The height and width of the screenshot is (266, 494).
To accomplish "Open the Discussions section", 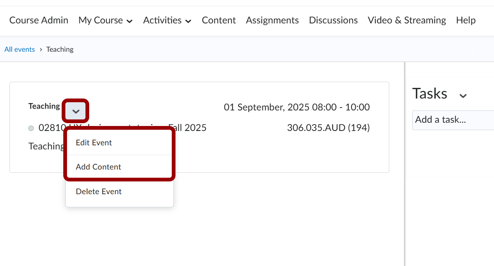I will click(333, 20).
